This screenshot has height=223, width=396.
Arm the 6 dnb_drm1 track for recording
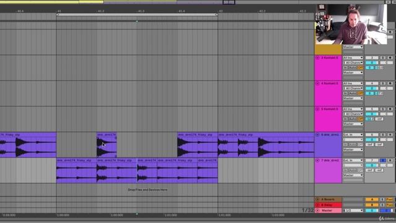point(390,135)
